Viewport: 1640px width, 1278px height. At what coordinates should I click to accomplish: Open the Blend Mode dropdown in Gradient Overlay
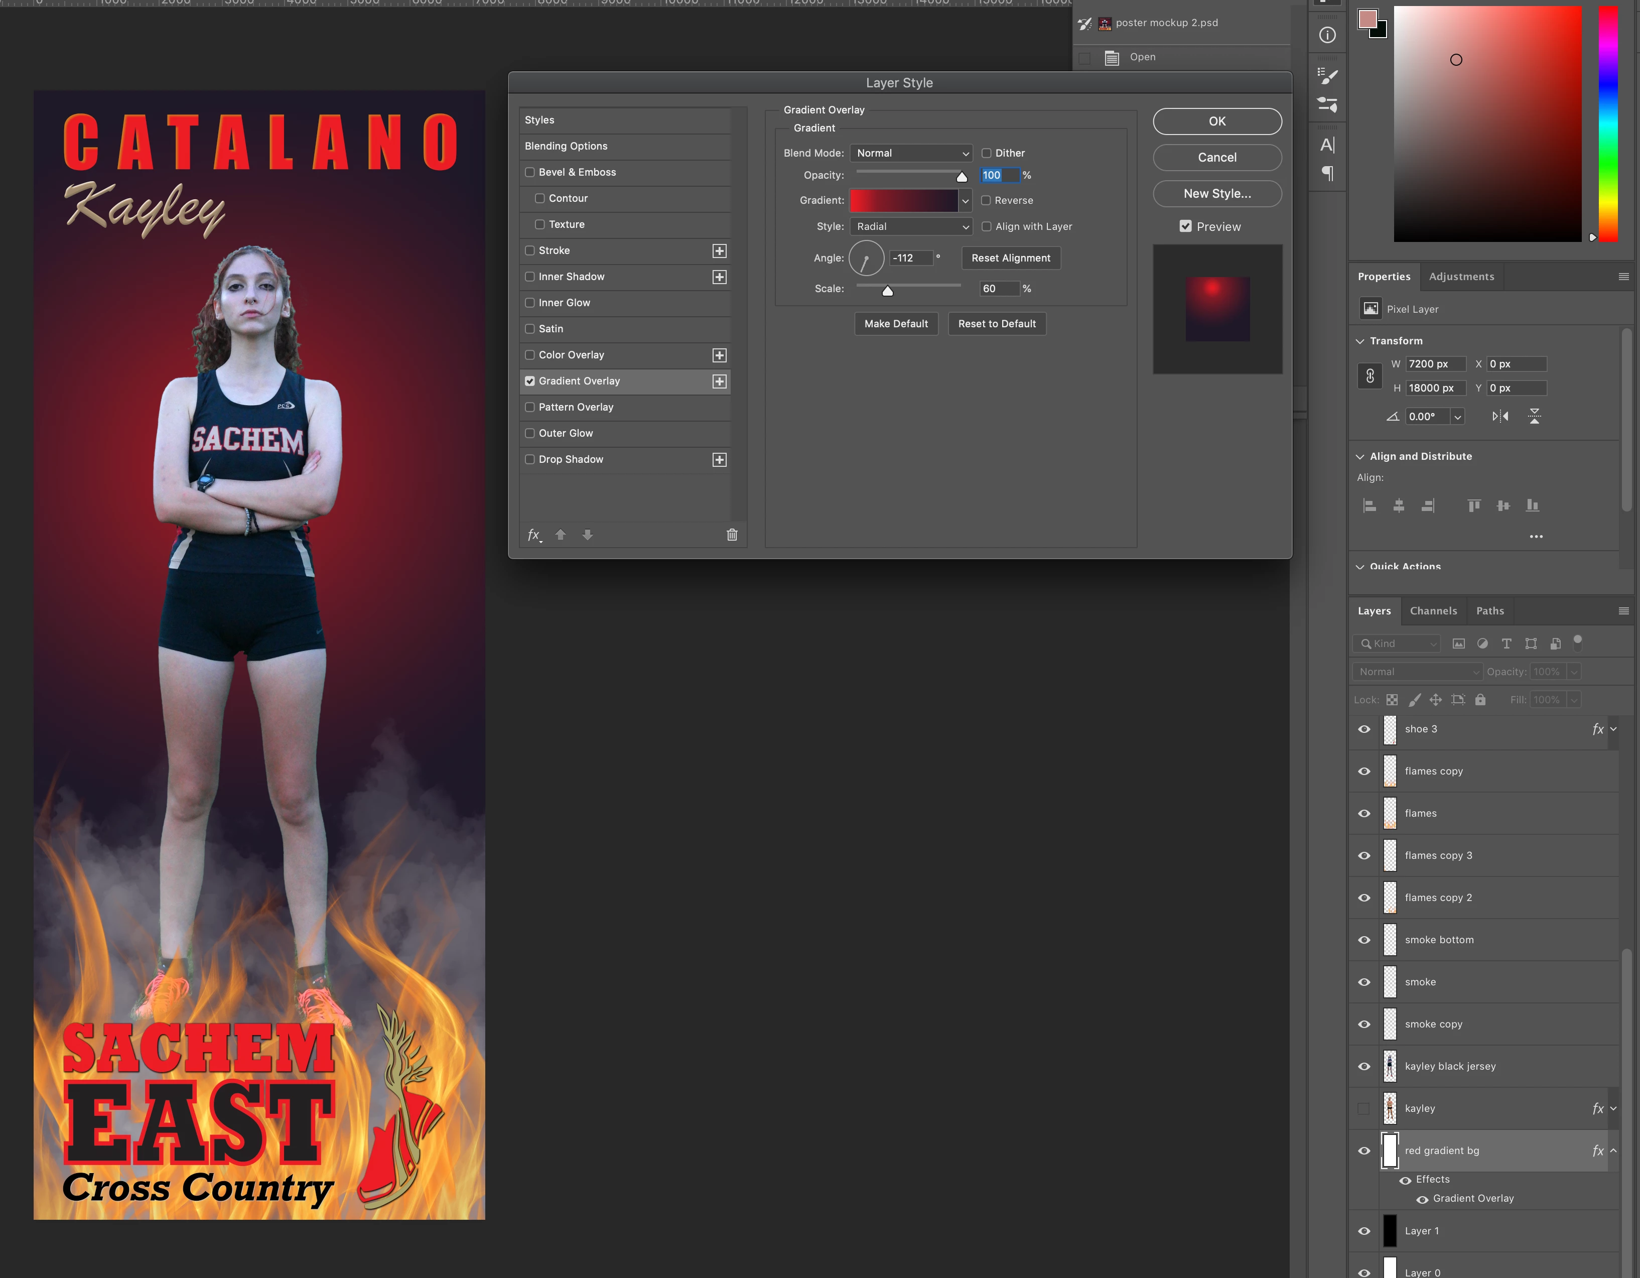tap(911, 153)
